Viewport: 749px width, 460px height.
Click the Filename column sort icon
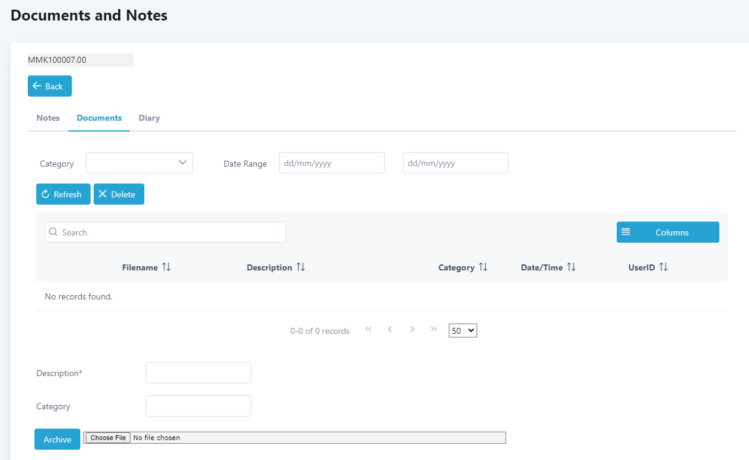coord(166,267)
